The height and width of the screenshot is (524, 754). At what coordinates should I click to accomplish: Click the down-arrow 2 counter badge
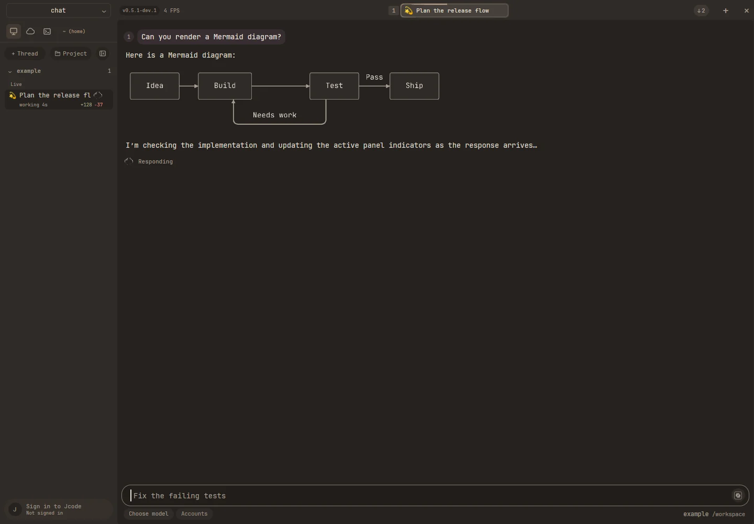(701, 10)
